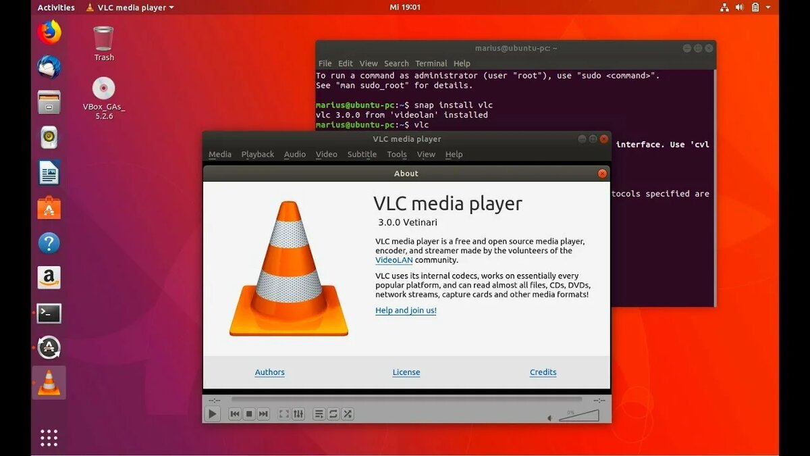The height and width of the screenshot is (456, 810).
Task: Mute VLC using the speaker icon
Action: 550,418
